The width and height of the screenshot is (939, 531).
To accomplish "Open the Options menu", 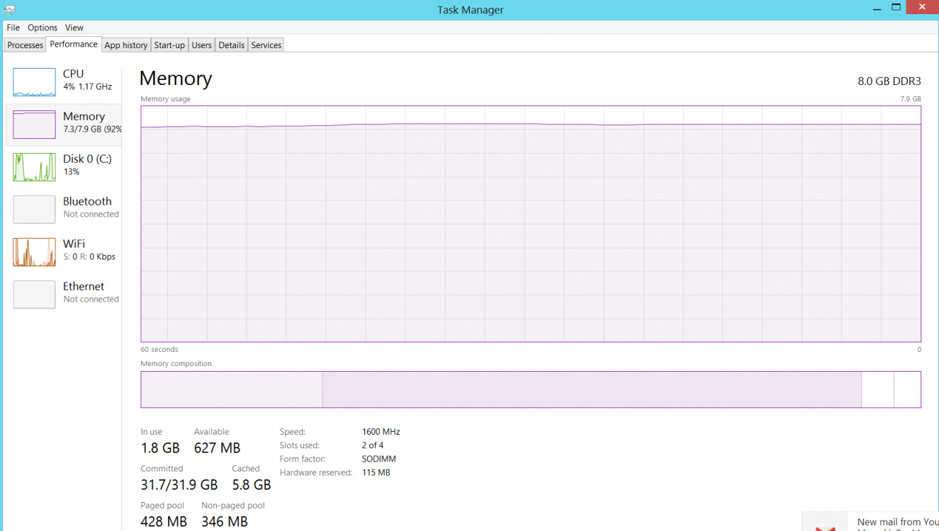I will pyautogui.click(x=43, y=28).
